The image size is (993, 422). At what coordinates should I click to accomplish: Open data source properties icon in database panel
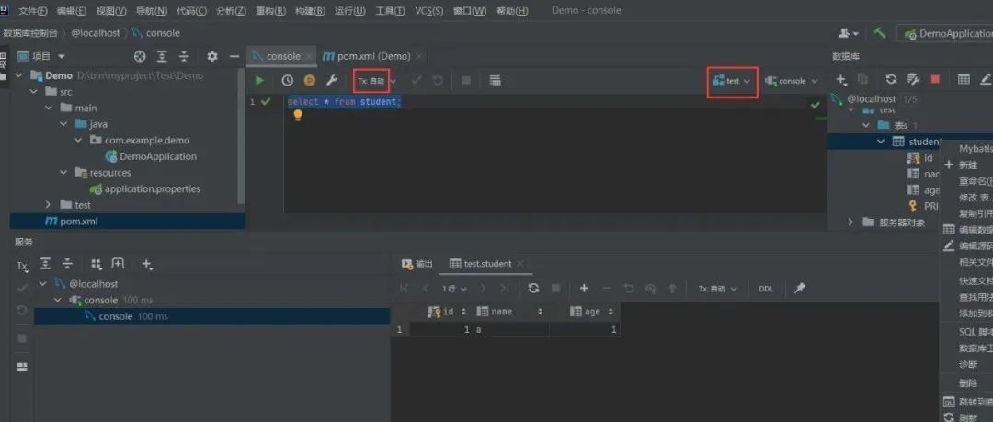click(x=913, y=79)
